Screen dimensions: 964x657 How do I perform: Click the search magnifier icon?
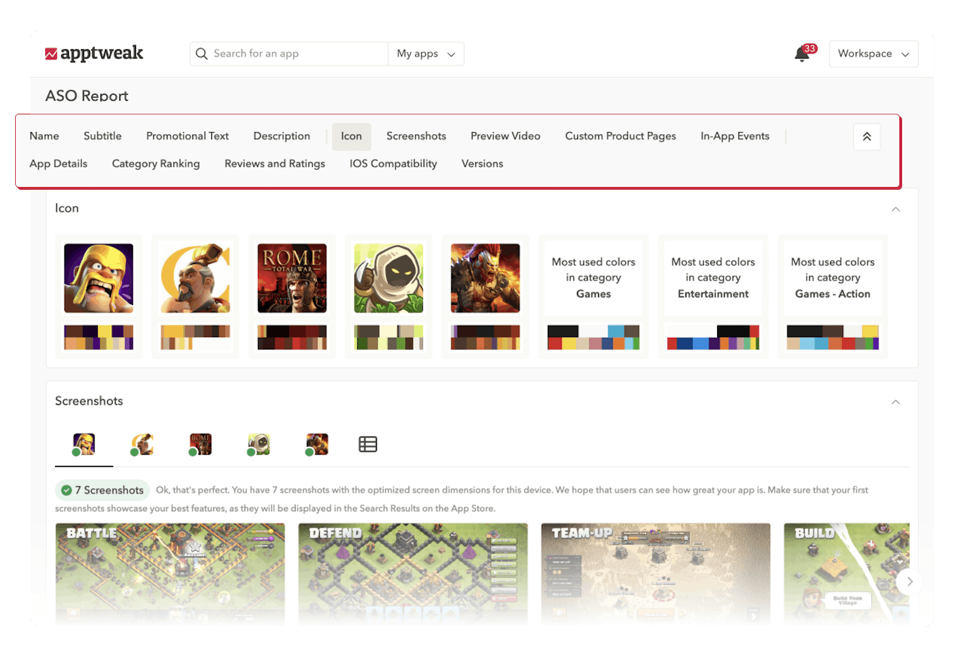[x=202, y=53]
